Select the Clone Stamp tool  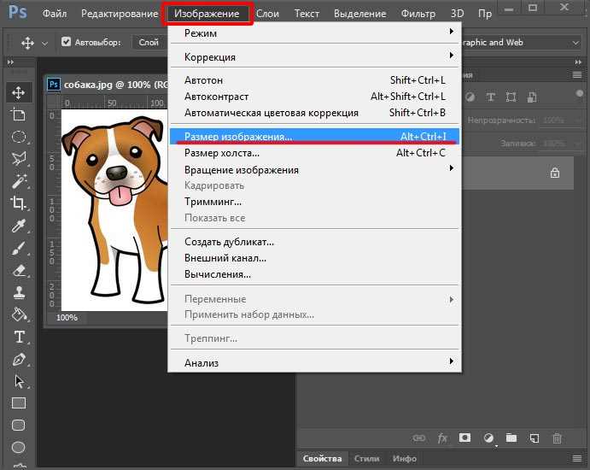point(19,292)
